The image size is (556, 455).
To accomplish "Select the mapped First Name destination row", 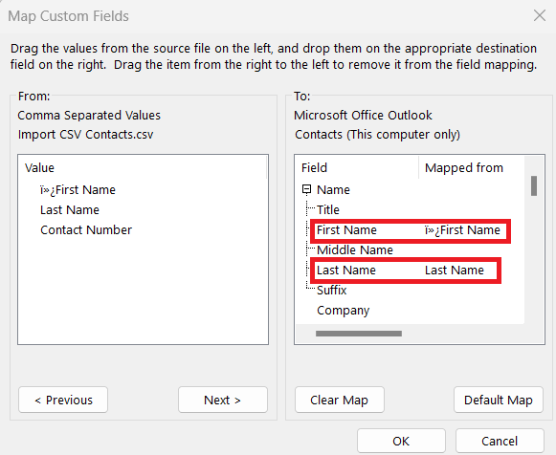I will point(411,231).
